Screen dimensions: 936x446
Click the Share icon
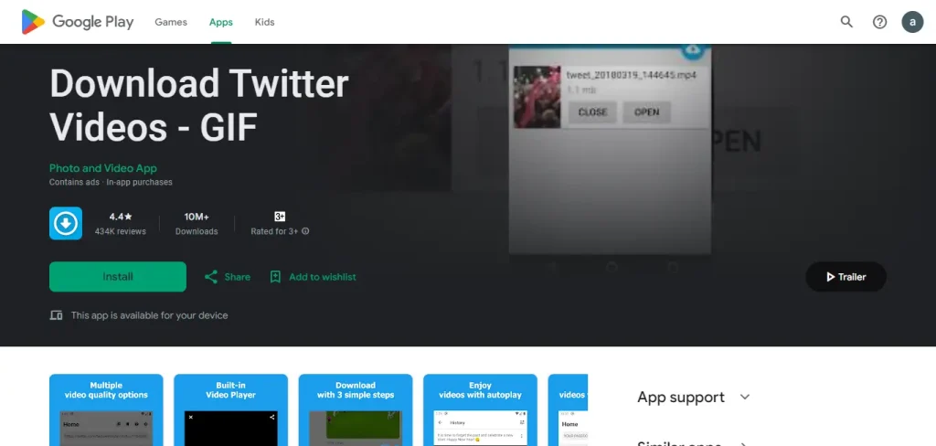[x=211, y=277]
